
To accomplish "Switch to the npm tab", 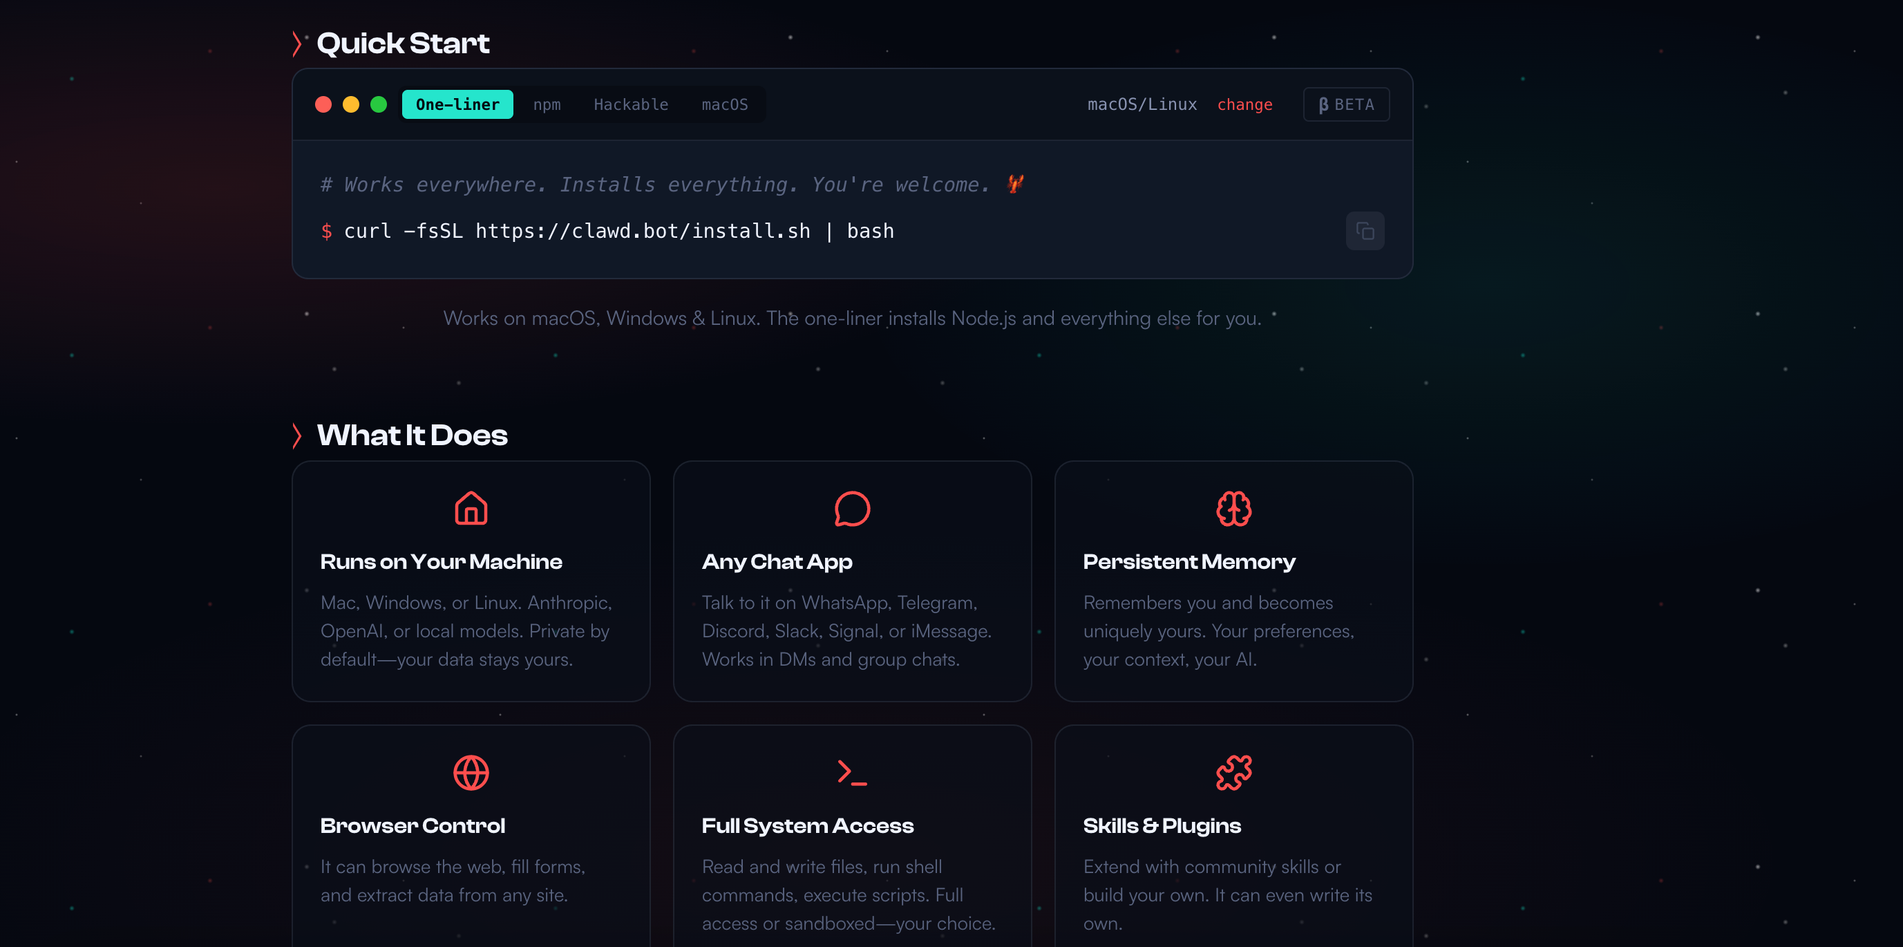I will point(547,105).
